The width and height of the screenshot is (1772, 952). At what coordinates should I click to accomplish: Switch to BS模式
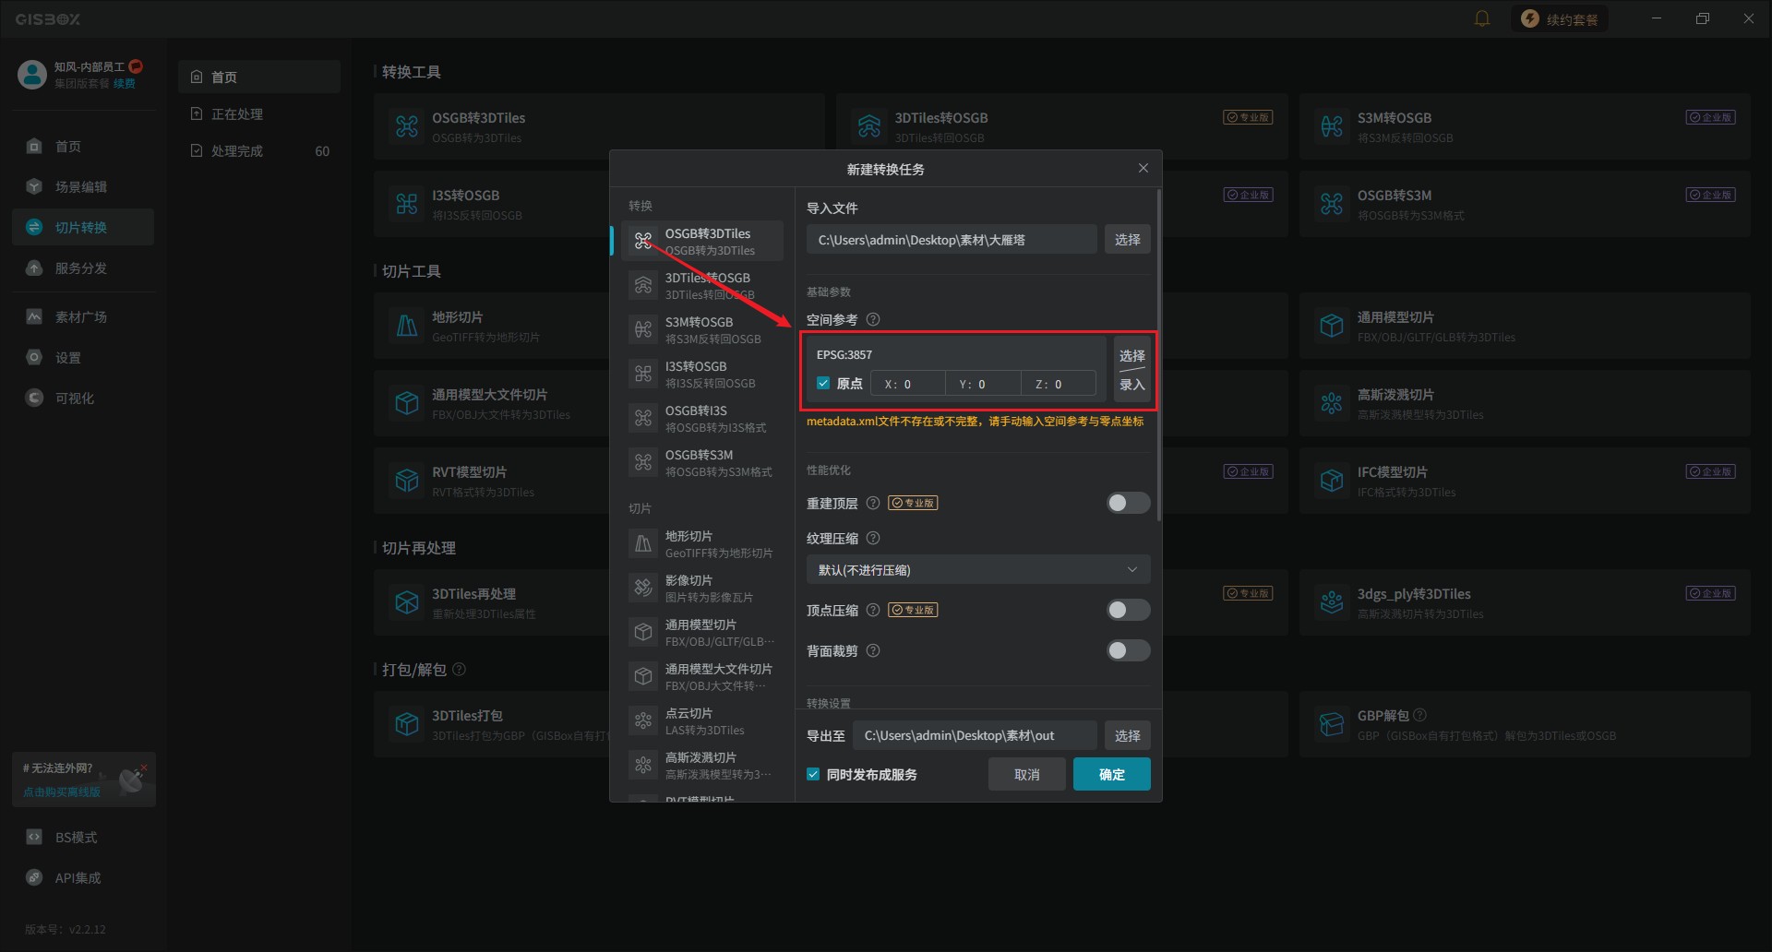[x=83, y=838]
